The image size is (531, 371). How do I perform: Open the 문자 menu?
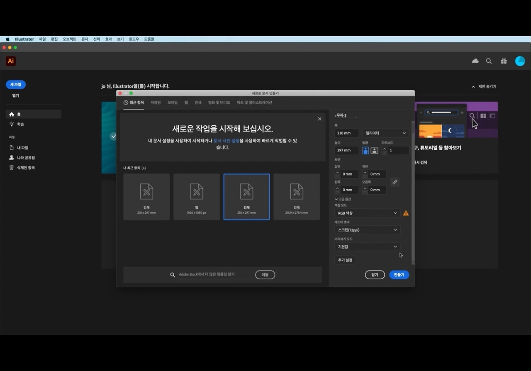point(85,39)
